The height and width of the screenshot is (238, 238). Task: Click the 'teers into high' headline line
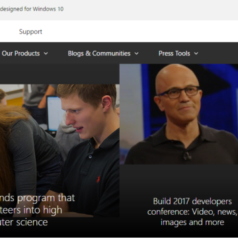31,210
